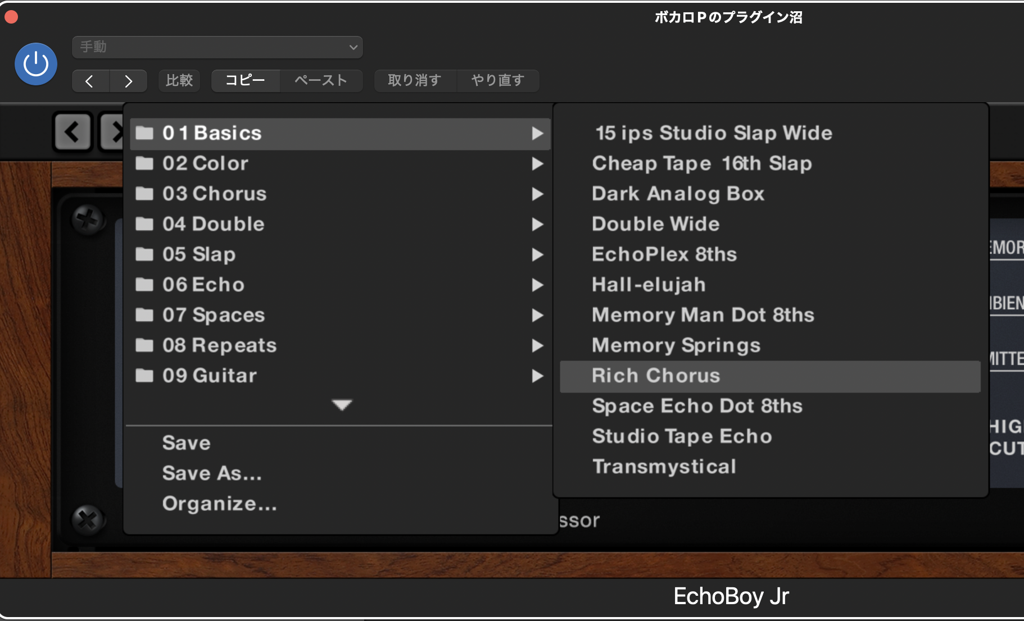1024x621 pixels.
Task: Expand submenu arrow for 02 Color
Action: tap(537, 164)
